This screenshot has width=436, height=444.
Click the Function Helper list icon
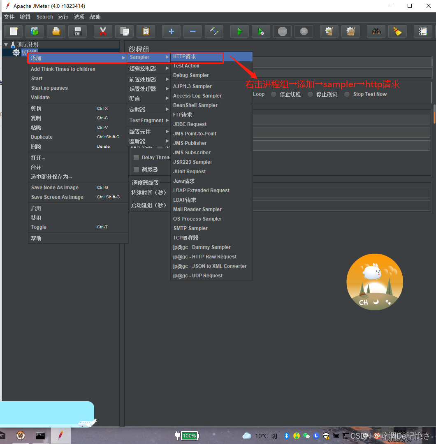pyautogui.click(x=423, y=31)
